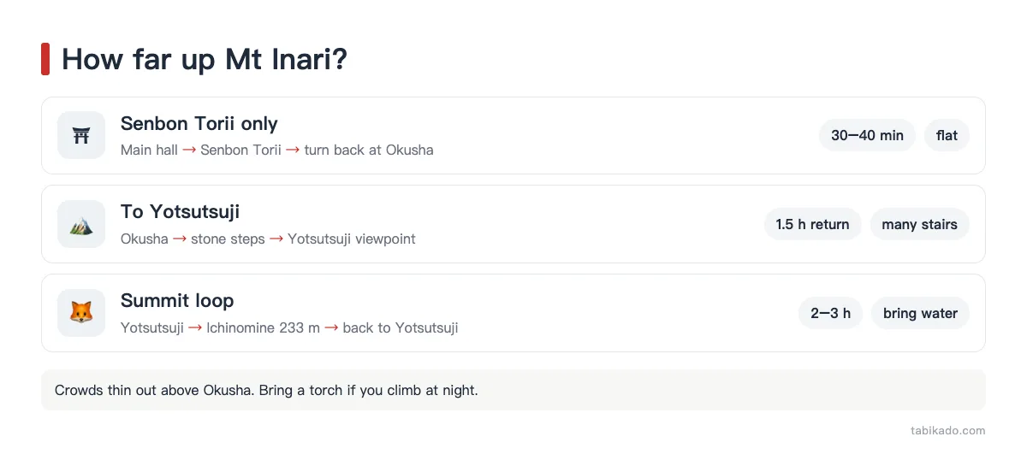Select the 2–3 h tag

[830, 313]
